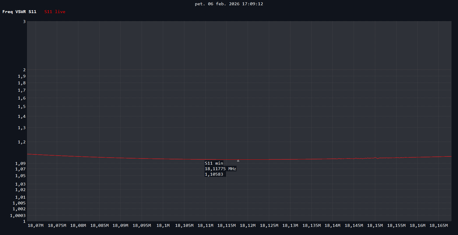
Task: Click the VSWR 1,2 axis label
Action: [22, 142]
